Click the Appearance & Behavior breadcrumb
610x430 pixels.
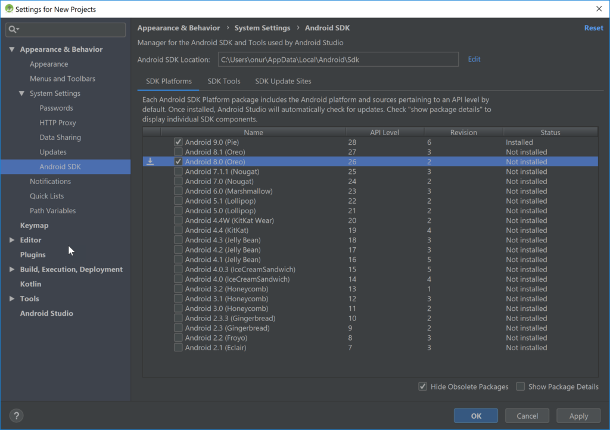[x=179, y=28]
